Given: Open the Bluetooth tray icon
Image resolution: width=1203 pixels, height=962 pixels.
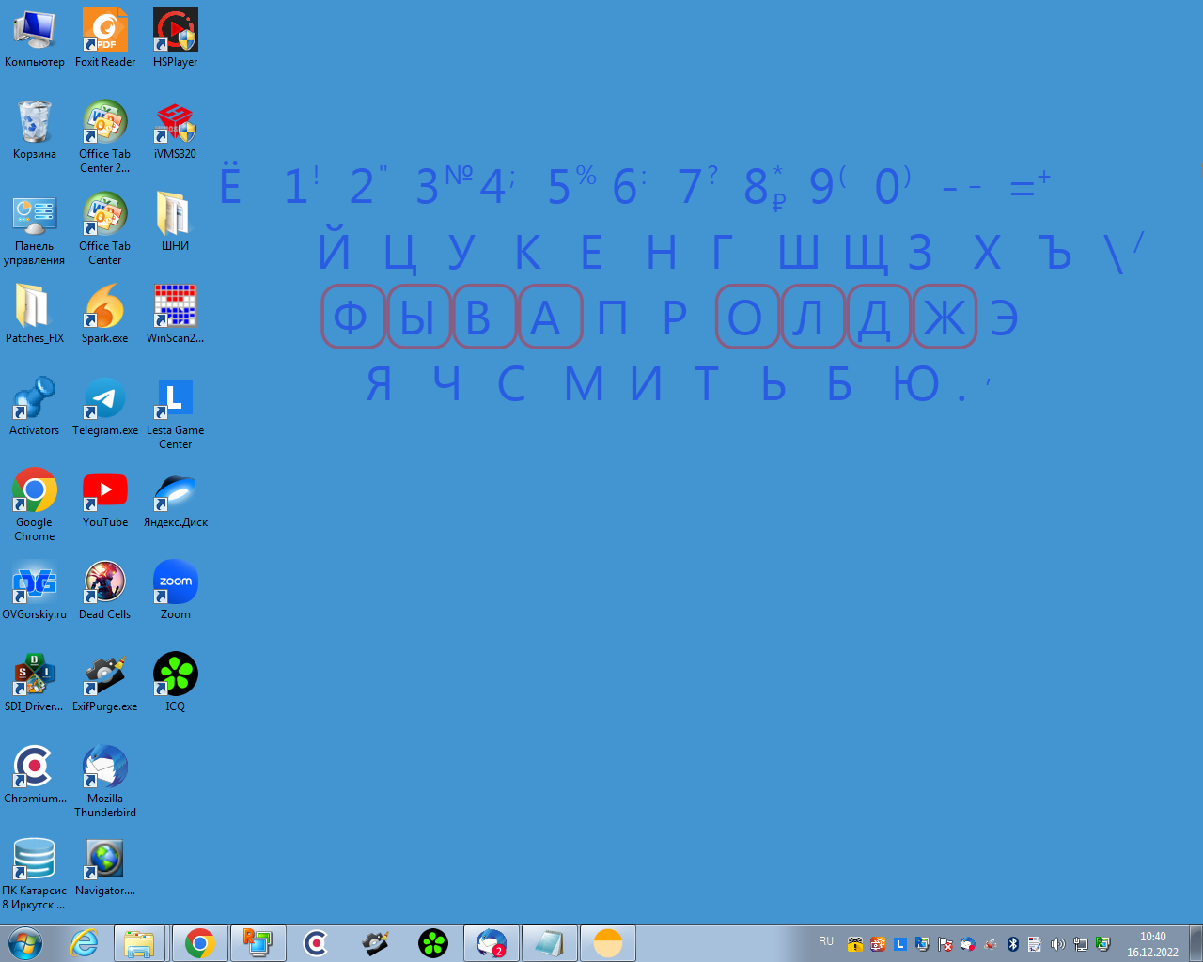Looking at the screenshot, I should coord(1013,944).
